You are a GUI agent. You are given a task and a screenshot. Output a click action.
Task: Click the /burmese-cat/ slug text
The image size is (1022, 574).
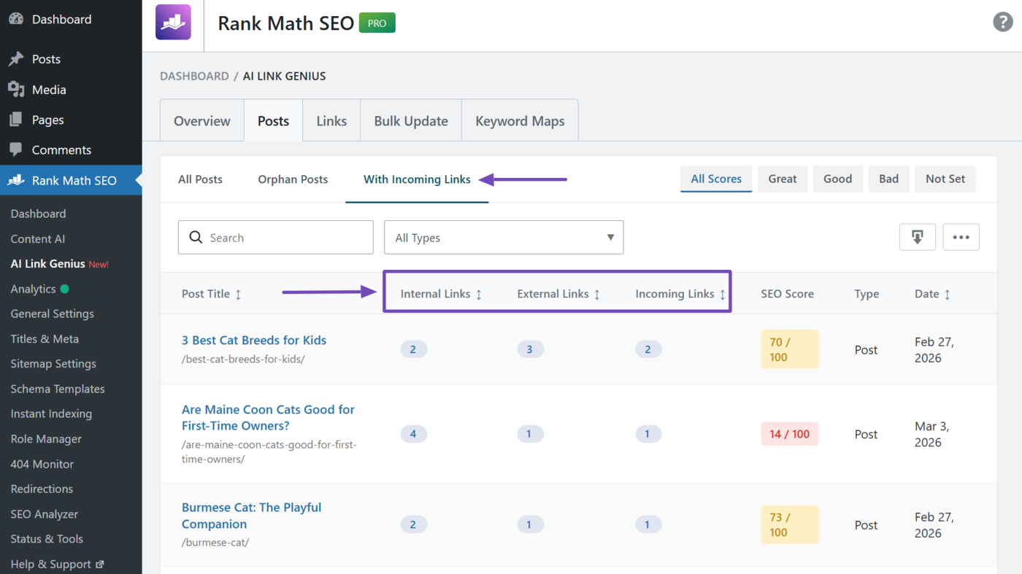[215, 543]
